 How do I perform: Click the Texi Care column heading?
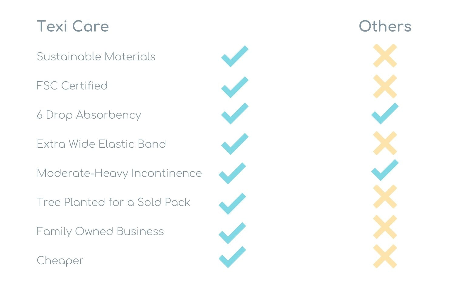click(x=72, y=26)
